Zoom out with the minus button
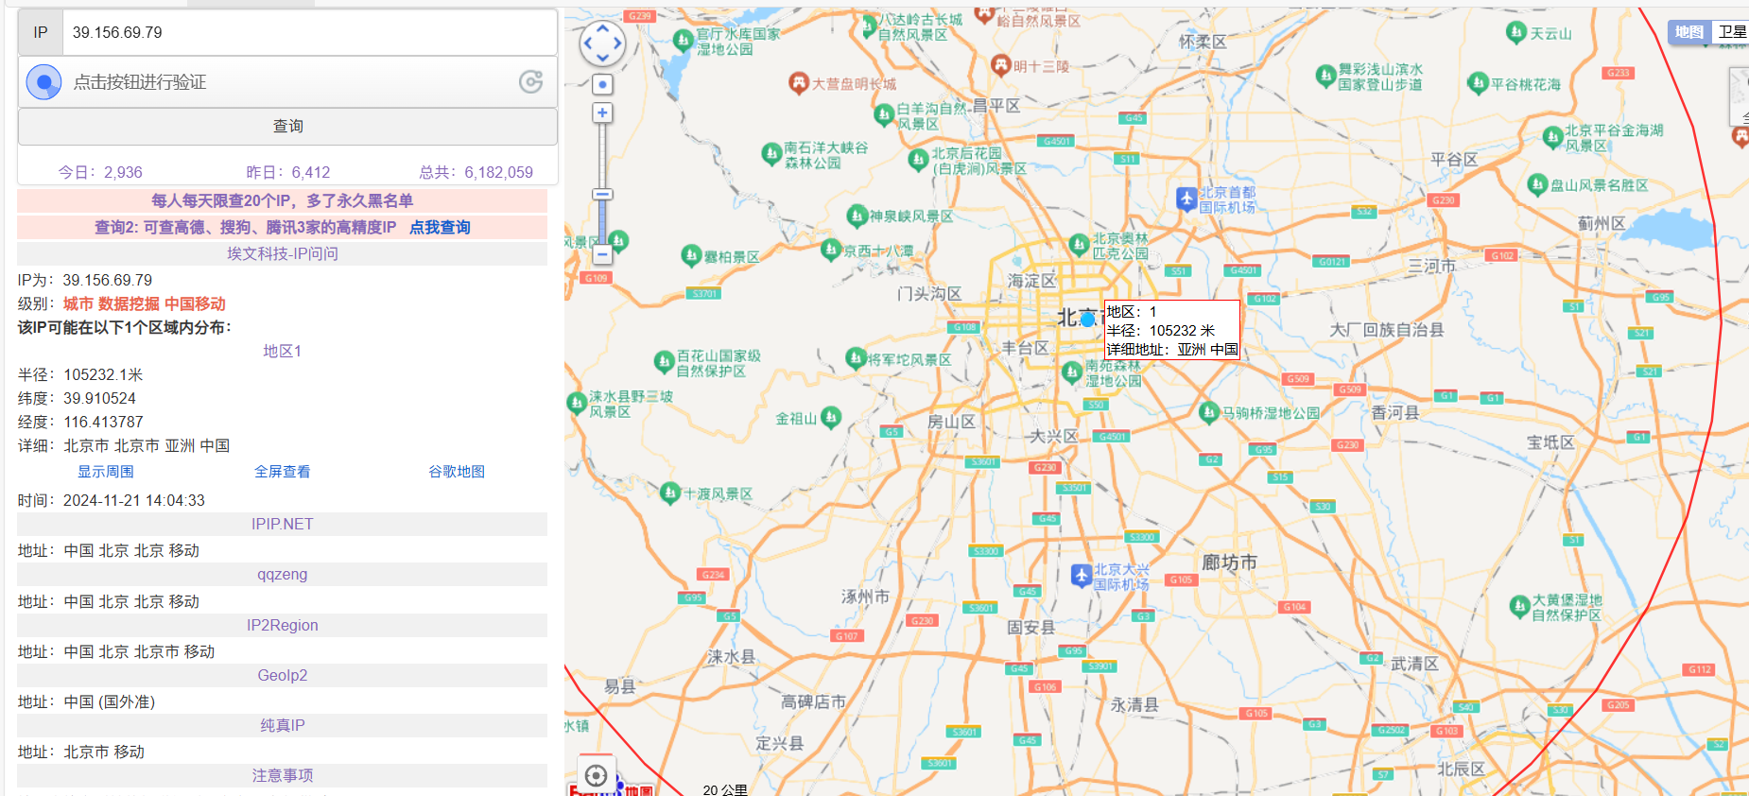The height and width of the screenshot is (796, 1749). pos(602,254)
